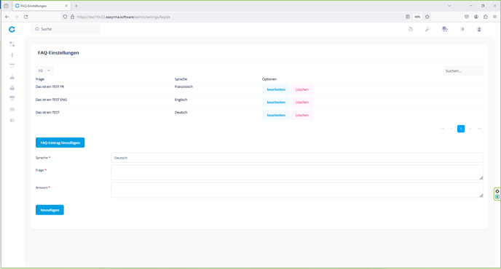This screenshot has width=501, height=269.
Task: Toggle the sun theme icon in the header
Action: click(462, 29)
